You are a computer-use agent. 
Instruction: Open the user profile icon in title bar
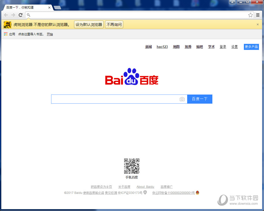[x=232, y=2]
